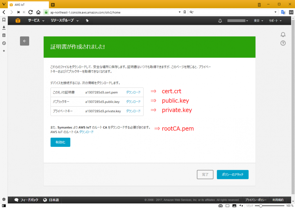Open フィードバック in footer
The width and height of the screenshot is (295, 208).
click(26, 200)
